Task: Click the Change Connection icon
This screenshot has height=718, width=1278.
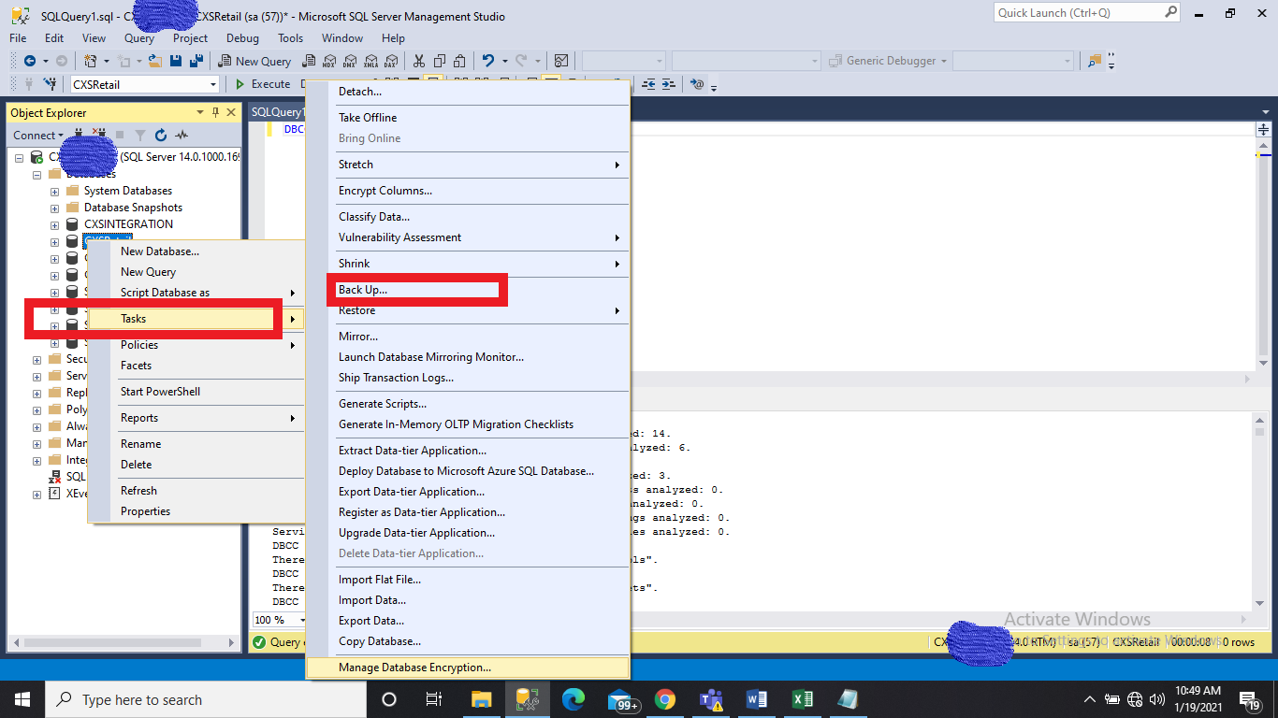Action: pyautogui.click(x=51, y=84)
